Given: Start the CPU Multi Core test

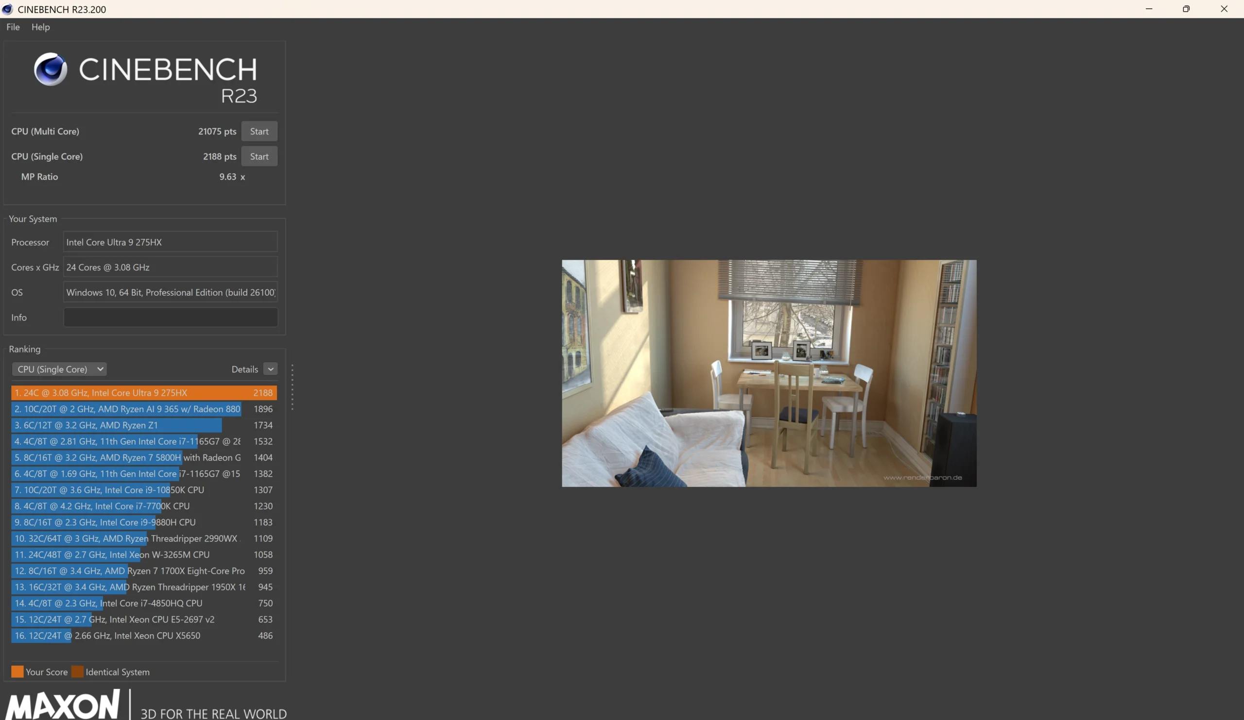Looking at the screenshot, I should click(x=259, y=131).
